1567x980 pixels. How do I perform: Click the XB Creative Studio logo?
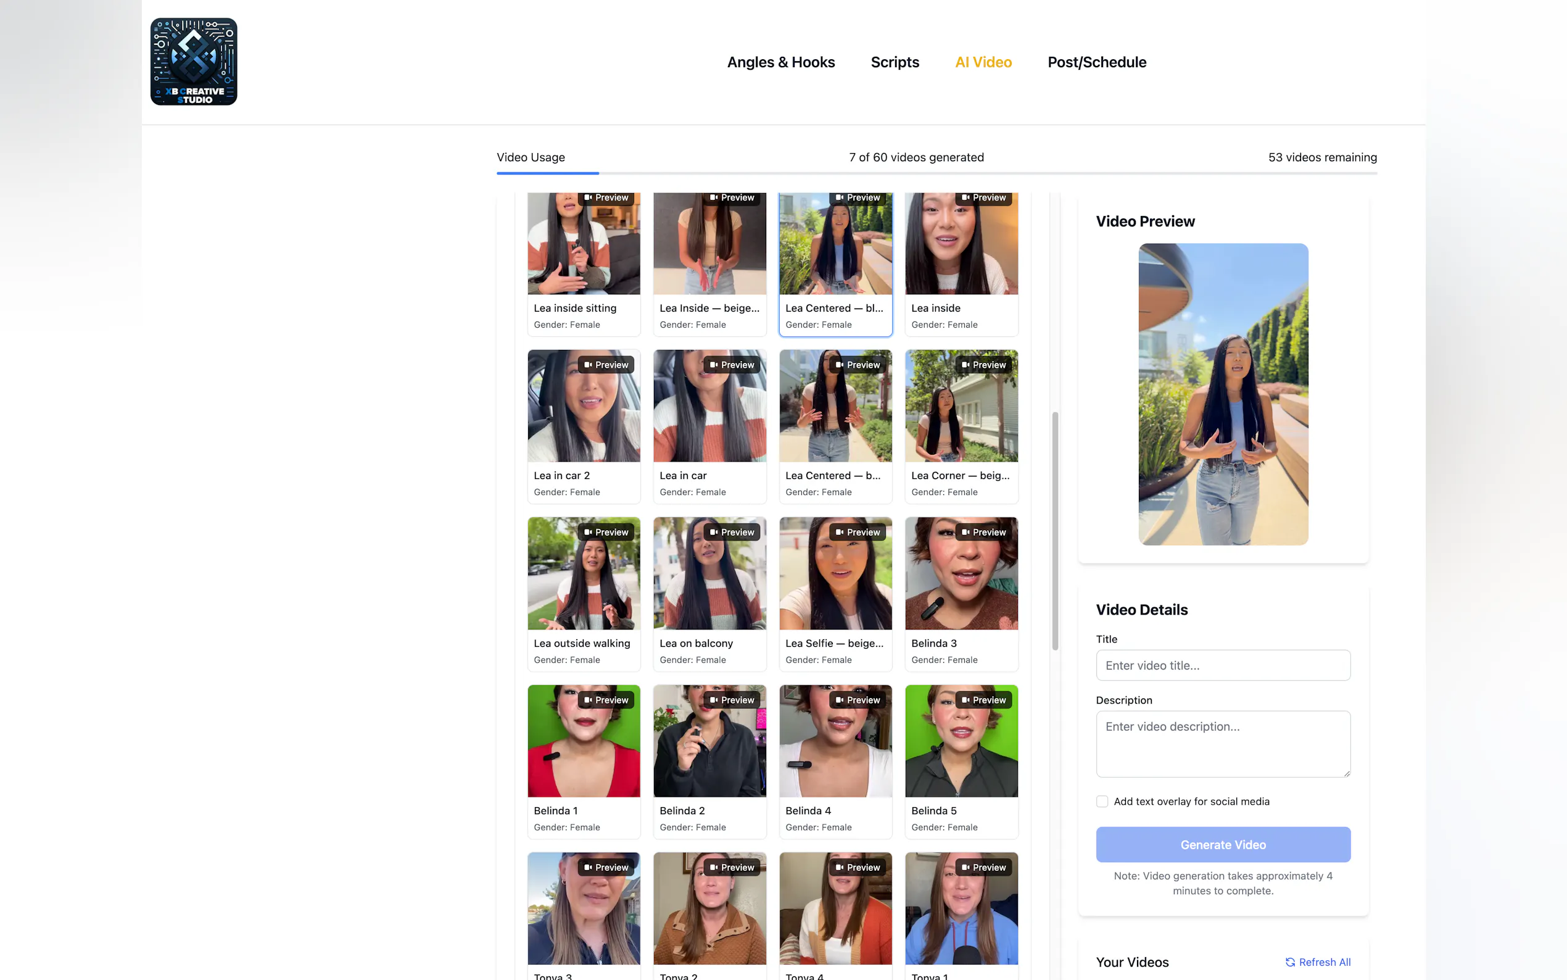coord(194,62)
